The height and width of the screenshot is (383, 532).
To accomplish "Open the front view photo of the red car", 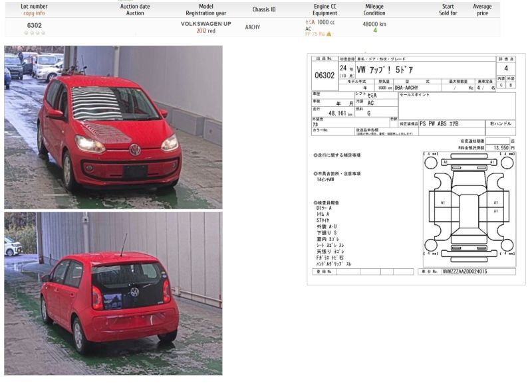I will 113,127.
